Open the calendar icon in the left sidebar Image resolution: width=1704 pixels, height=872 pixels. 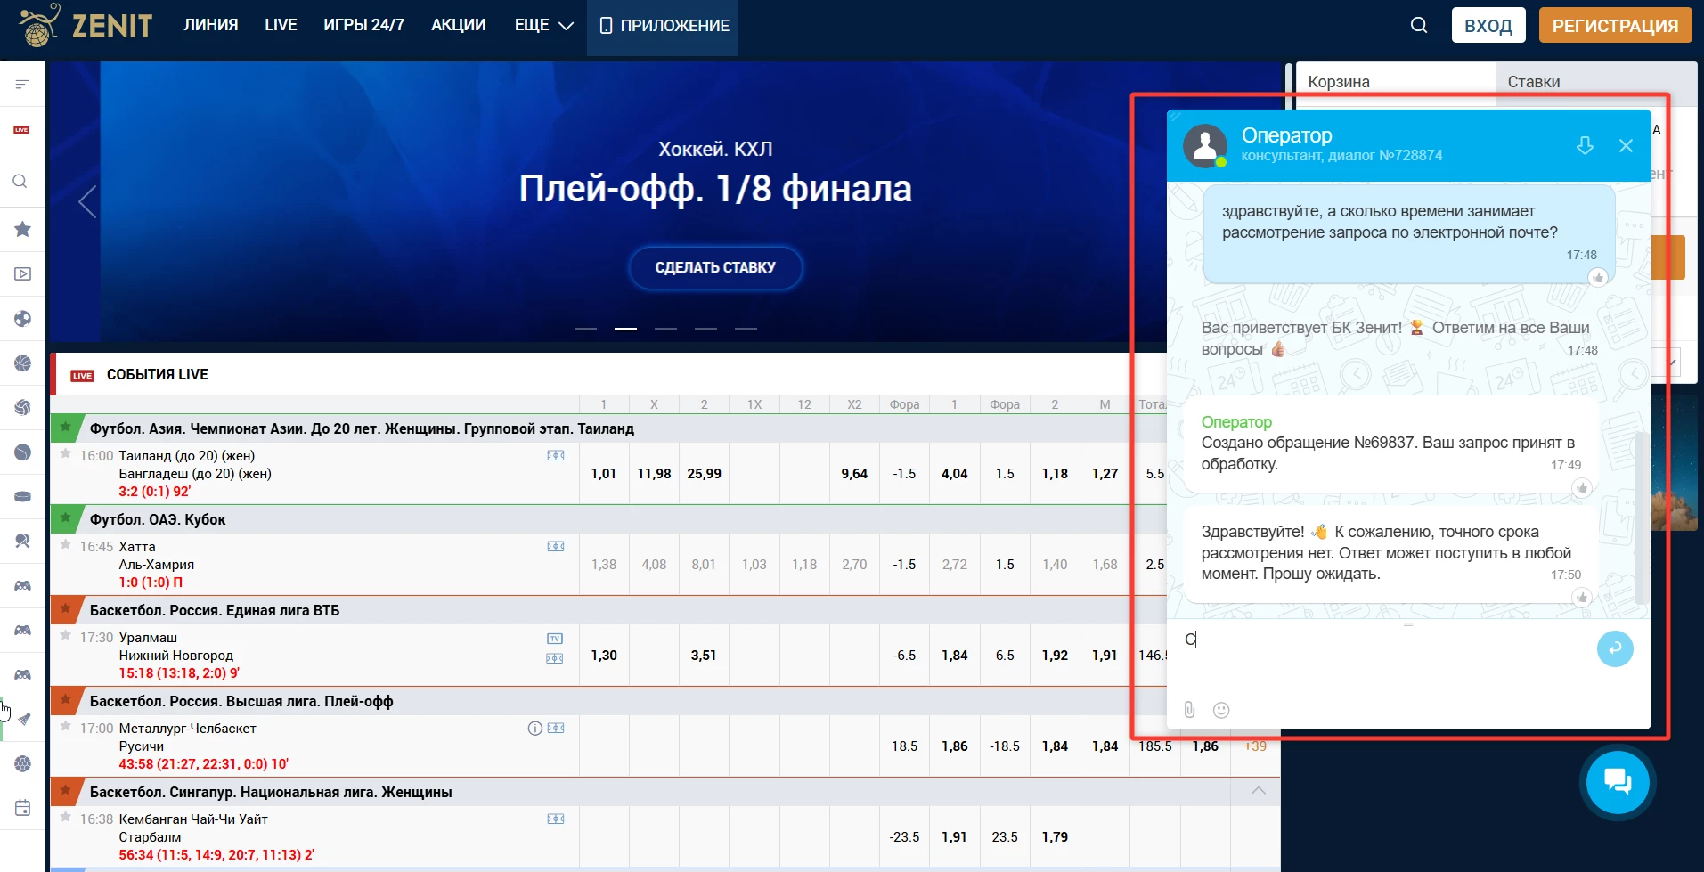[22, 808]
